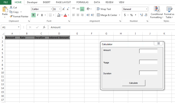
Task: Open the font size dropdown
Action: [x=60, y=9]
